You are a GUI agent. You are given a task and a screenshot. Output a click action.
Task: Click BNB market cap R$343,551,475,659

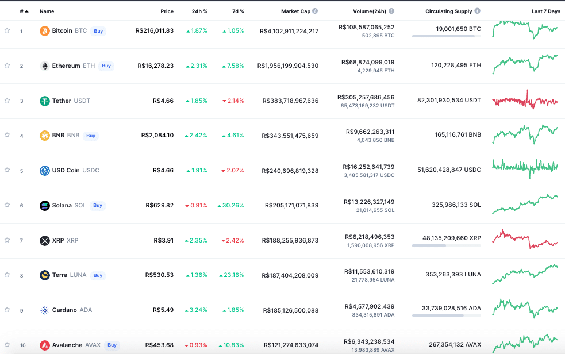290,136
